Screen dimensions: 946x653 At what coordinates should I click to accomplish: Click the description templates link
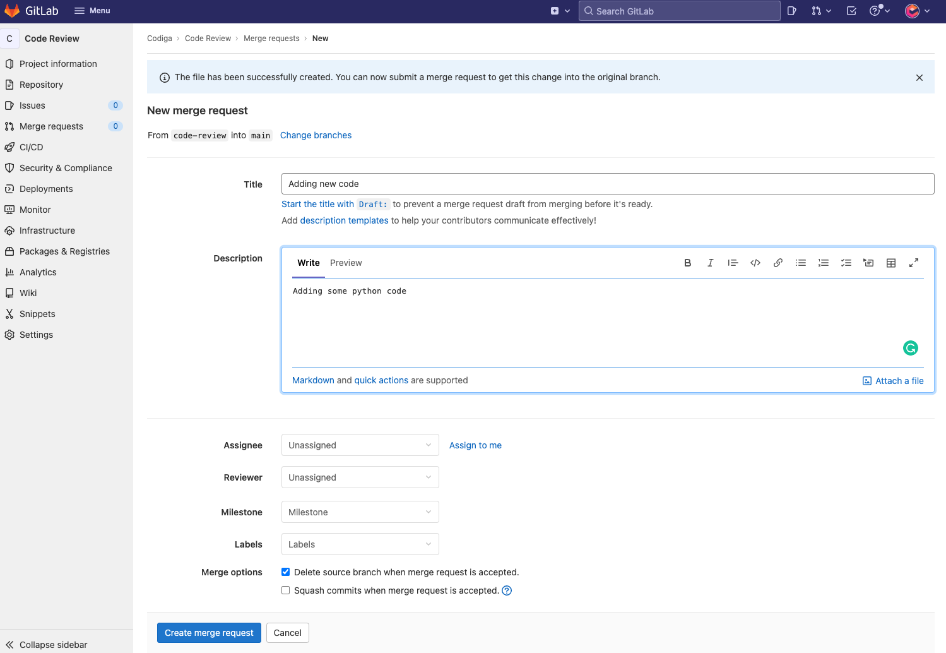[344, 220]
